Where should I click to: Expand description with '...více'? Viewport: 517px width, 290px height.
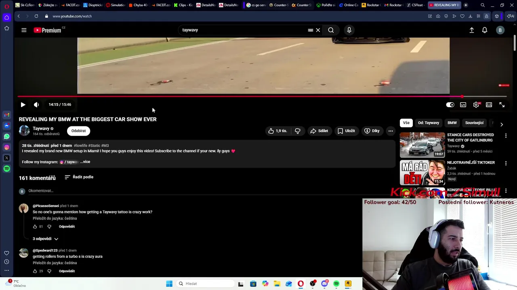(85, 162)
